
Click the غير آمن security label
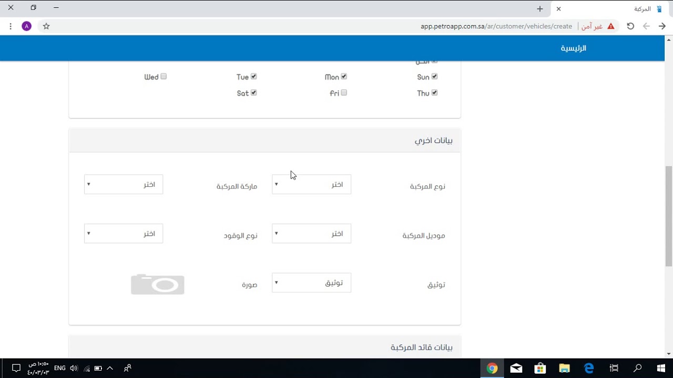592,26
